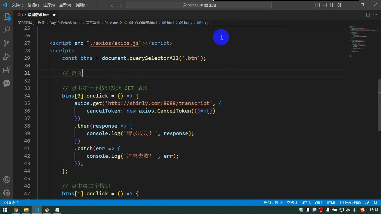Change the 空格: 4 indentation setting
Image resolution: width=381 pixels, height=214 pixels.
coord(292,203)
